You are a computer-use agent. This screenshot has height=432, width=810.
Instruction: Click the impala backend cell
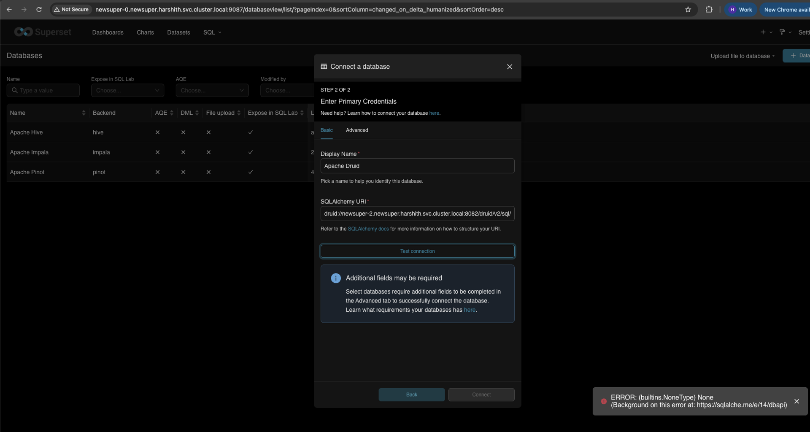click(101, 152)
